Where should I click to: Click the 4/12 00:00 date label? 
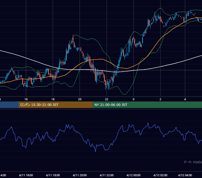pos(133,175)
